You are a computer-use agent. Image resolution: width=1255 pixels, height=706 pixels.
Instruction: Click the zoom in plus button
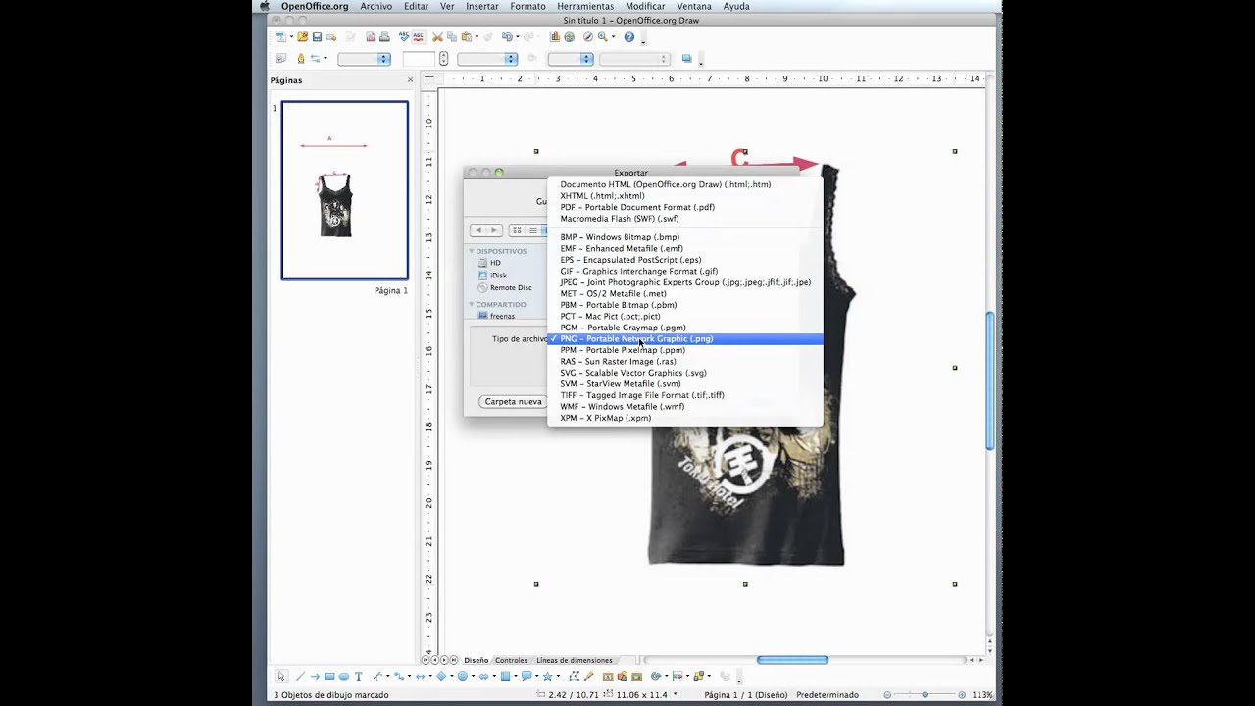point(962,694)
